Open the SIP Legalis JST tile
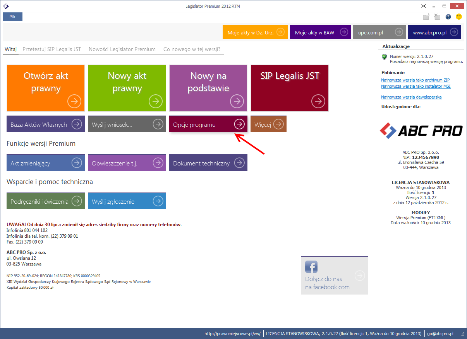Screen dimensions: 467x339 290,88
